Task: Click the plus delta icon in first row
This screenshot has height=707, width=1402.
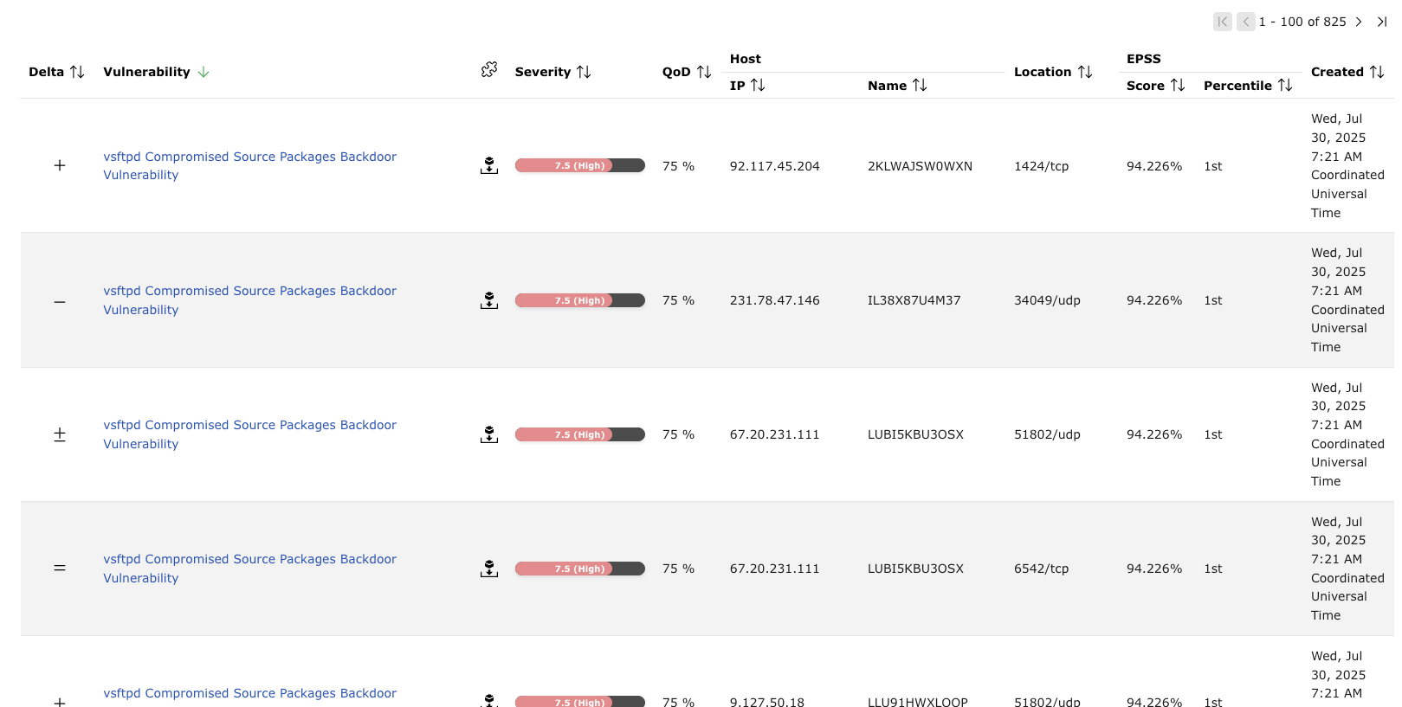Action: (x=60, y=165)
